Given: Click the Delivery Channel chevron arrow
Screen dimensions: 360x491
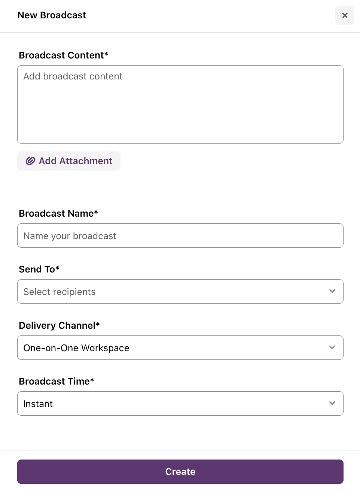Looking at the screenshot, I should [332, 347].
